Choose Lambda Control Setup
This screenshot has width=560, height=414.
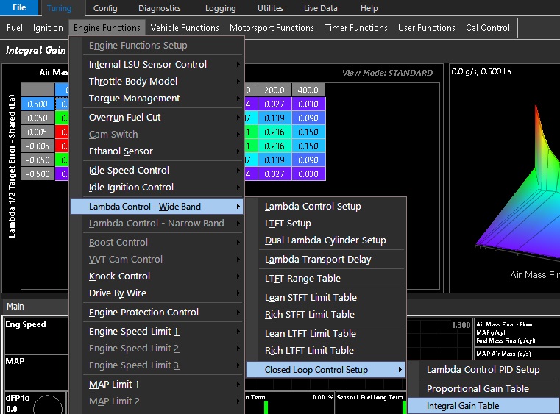[326, 207]
